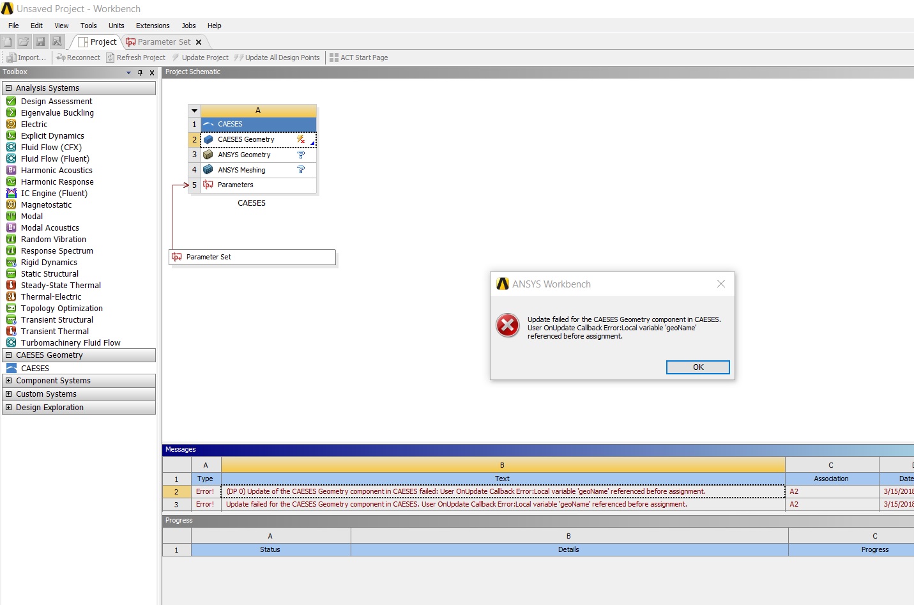
Task: Click the Static Structural icon
Action: (11, 273)
